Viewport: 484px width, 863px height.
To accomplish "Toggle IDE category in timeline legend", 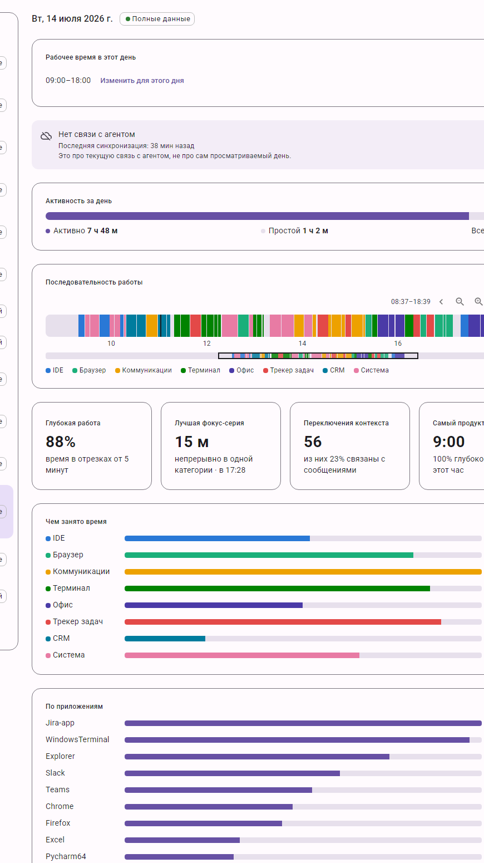I will tap(55, 370).
